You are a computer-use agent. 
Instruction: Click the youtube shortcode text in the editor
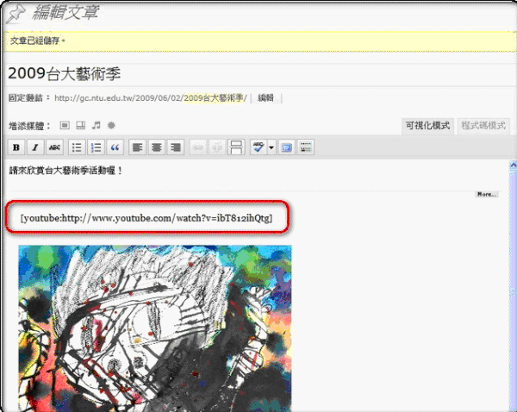[x=146, y=218]
